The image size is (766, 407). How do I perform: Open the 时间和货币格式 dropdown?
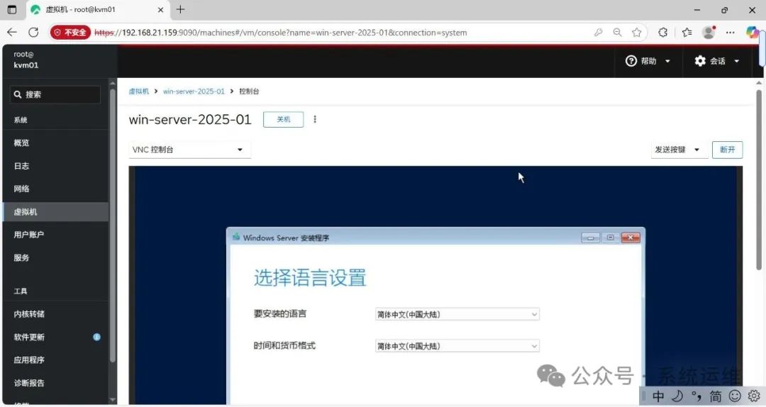click(x=457, y=346)
